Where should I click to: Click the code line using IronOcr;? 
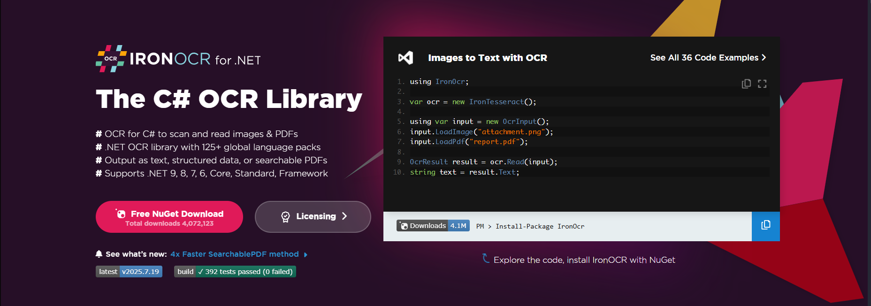[x=439, y=82]
